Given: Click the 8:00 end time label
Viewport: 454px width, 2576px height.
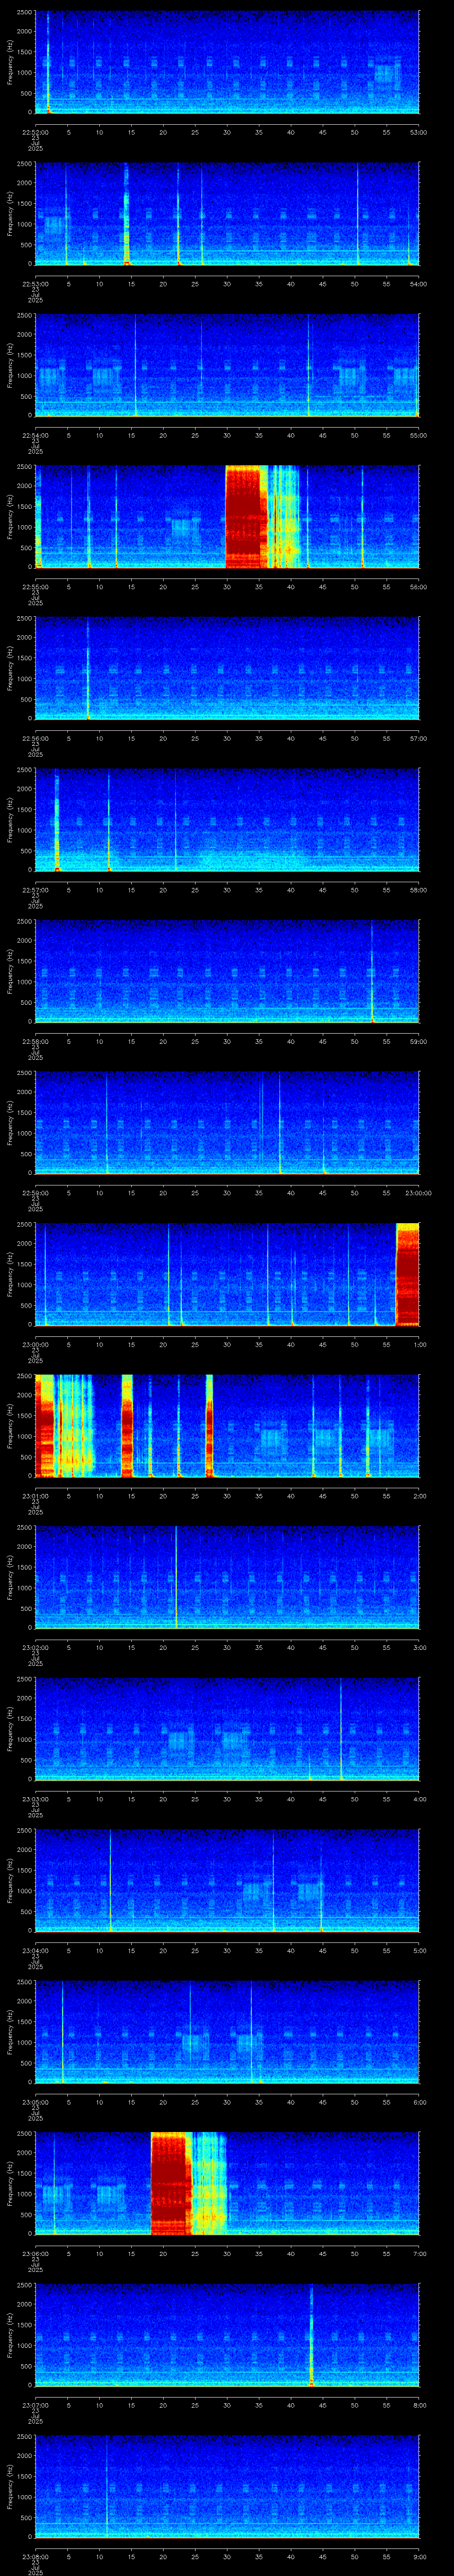Looking at the screenshot, I should click(419, 2406).
